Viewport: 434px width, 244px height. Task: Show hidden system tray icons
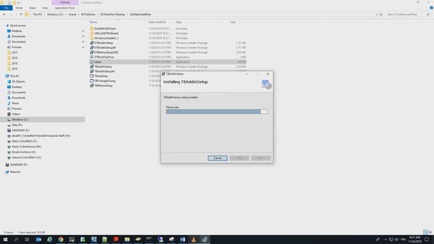[x=386, y=239]
